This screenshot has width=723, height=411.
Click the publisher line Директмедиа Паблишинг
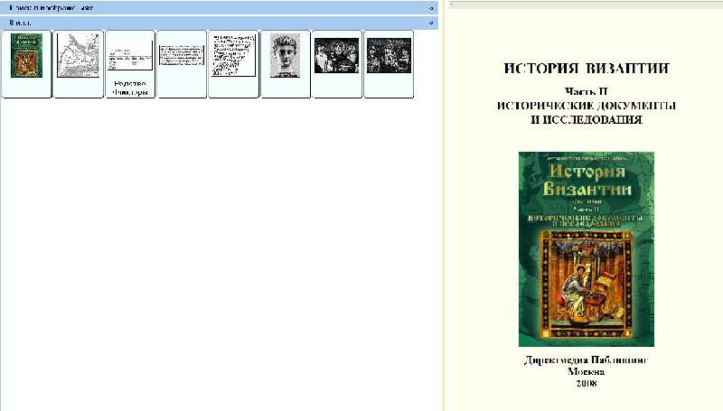586,360
